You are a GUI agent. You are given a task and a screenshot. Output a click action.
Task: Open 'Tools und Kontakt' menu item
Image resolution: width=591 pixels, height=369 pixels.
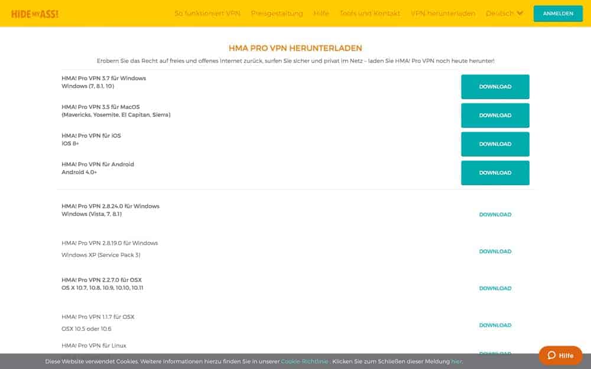370,14
